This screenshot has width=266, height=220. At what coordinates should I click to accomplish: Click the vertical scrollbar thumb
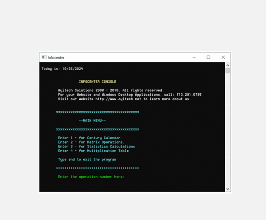click(228, 70)
